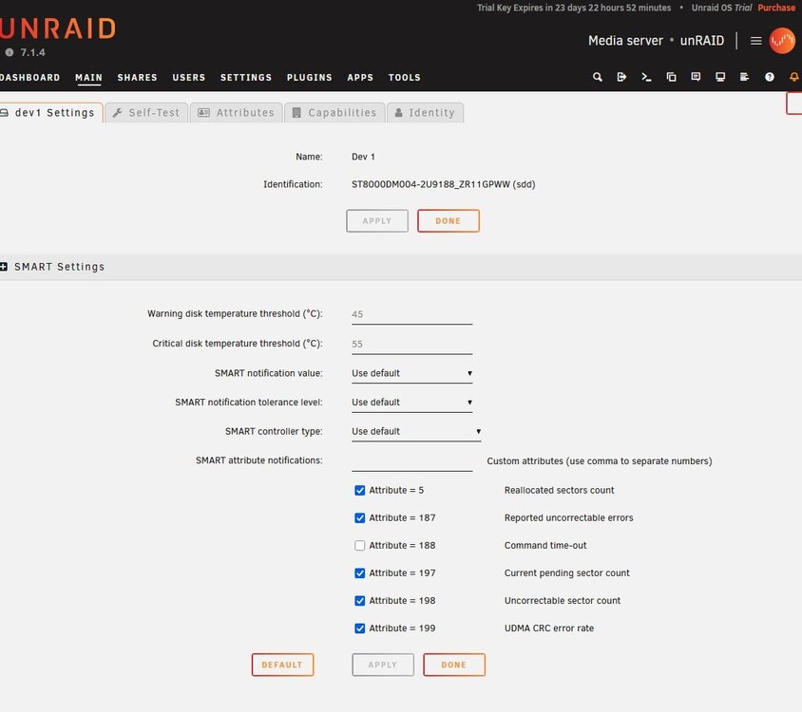This screenshot has height=712, width=802.
Task: Toggle Attribute = 198 checkbox
Action: click(359, 601)
